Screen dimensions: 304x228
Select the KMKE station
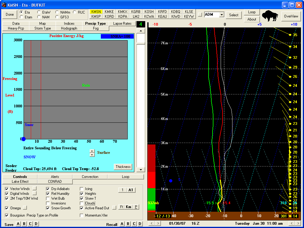click(109, 12)
